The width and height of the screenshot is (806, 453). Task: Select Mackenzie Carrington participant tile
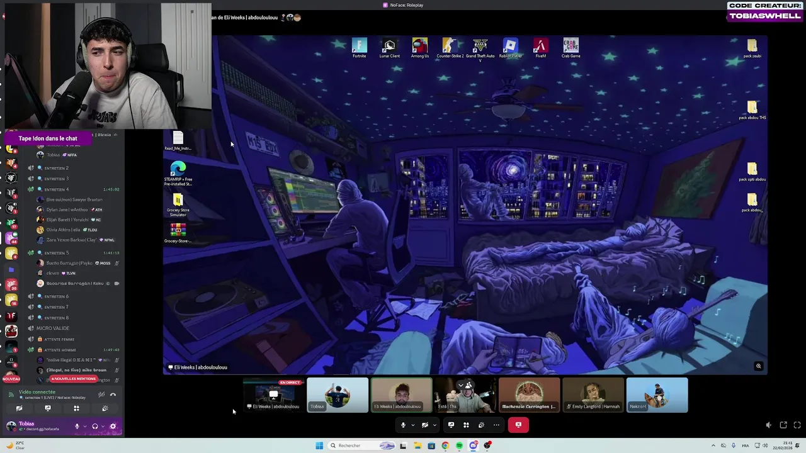tap(529, 395)
